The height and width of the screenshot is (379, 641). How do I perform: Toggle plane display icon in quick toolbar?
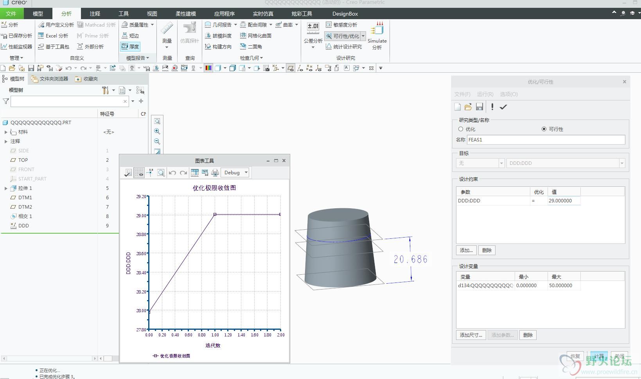[290, 68]
